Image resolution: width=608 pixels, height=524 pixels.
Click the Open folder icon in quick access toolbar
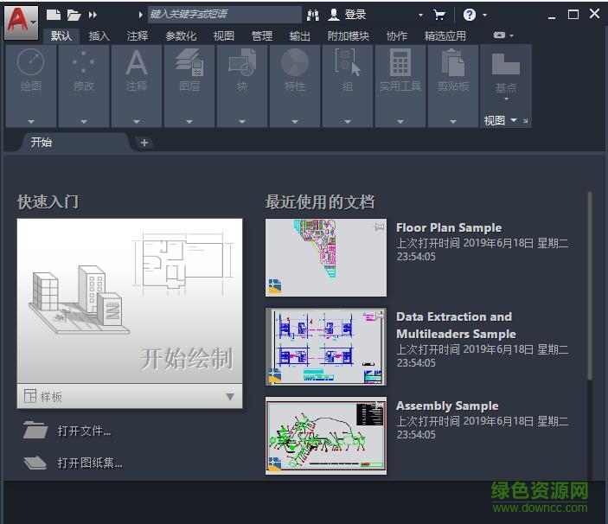click(x=74, y=15)
